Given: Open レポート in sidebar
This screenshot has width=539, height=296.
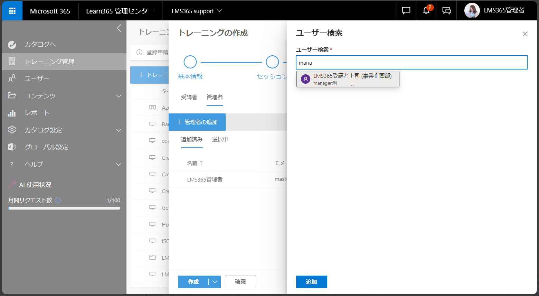Looking at the screenshot, I should click(x=37, y=113).
